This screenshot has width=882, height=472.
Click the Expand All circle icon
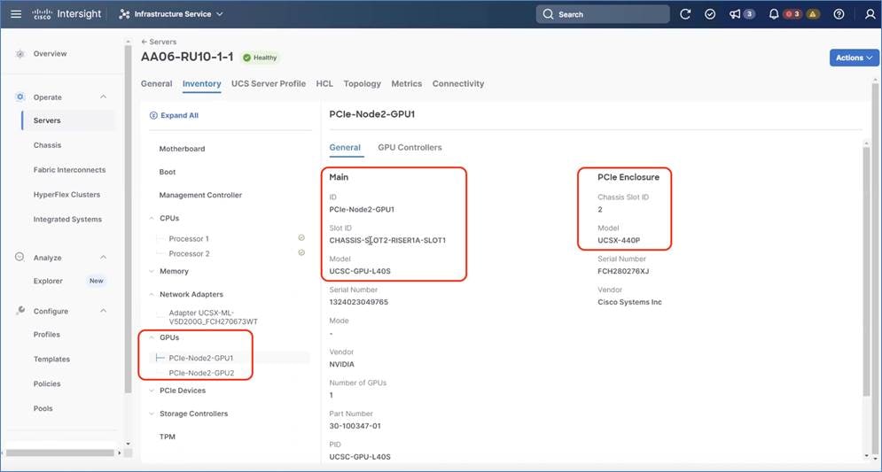[153, 115]
